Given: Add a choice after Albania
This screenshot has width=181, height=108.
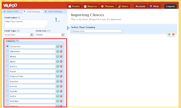Looking at the screenshot, I should [x=57, y=56].
